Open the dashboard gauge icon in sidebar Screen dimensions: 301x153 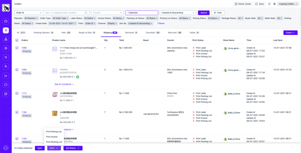6,21
